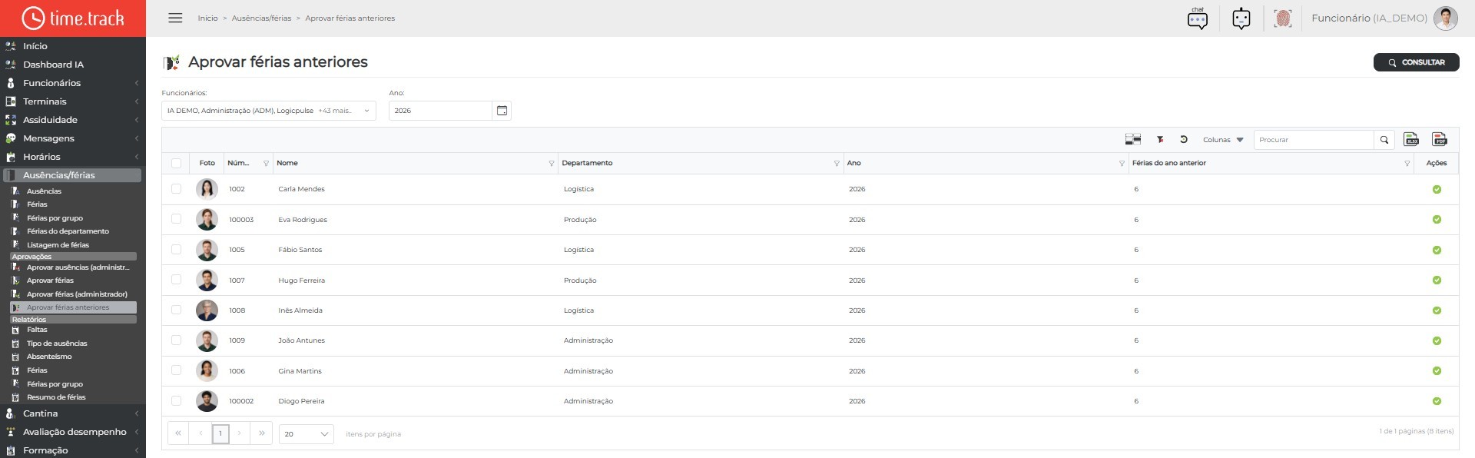Image resolution: width=1475 pixels, height=458 pixels.
Task: Select all rows with the header checkbox
Action: [177, 164]
